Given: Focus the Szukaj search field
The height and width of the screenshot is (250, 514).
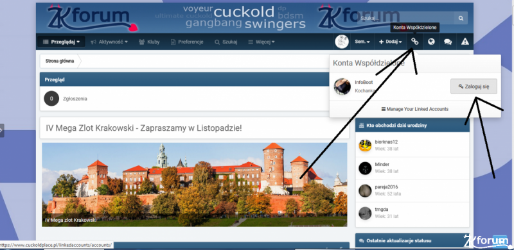Looking at the screenshot, I should [406, 19].
